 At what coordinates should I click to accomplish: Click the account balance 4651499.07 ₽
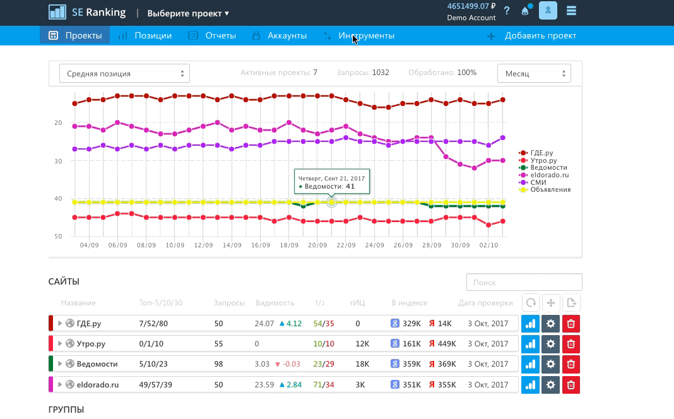tap(471, 6)
